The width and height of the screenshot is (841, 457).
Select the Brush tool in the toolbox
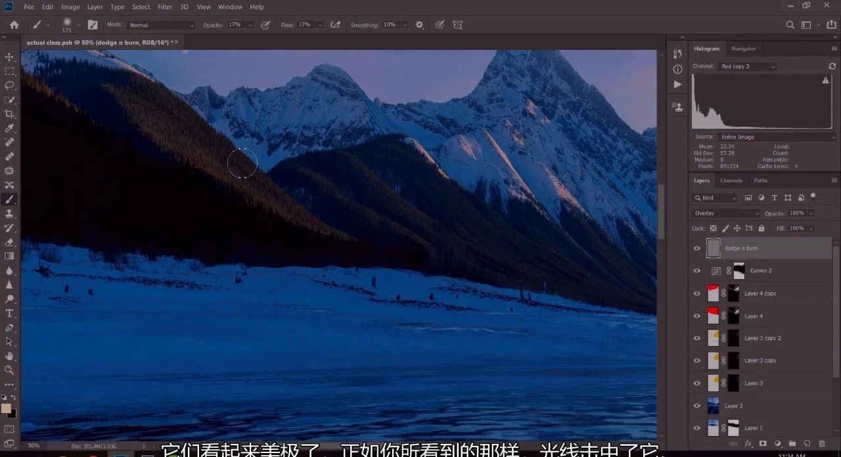point(9,200)
